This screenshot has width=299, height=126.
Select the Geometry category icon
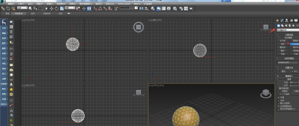278,25
